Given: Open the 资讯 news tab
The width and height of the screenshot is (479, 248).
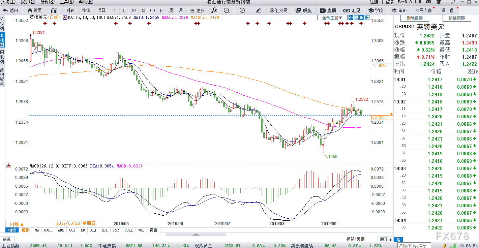Looking at the screenshot, I should (6, 239).
